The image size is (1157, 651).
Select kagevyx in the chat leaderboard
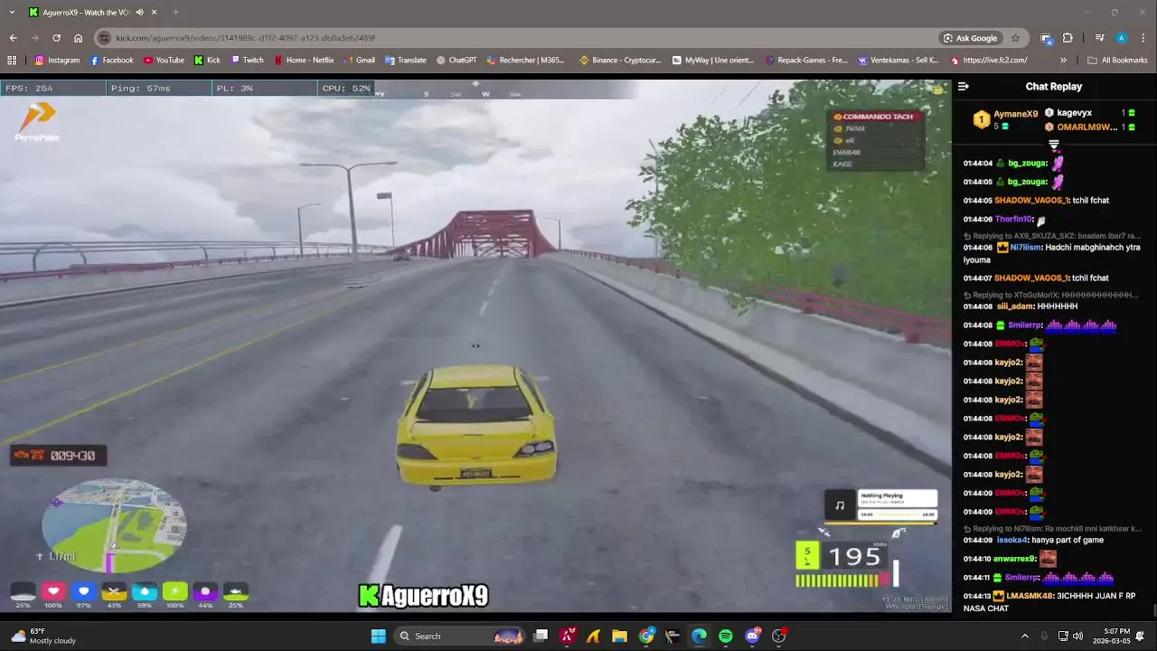[1074, 113]
